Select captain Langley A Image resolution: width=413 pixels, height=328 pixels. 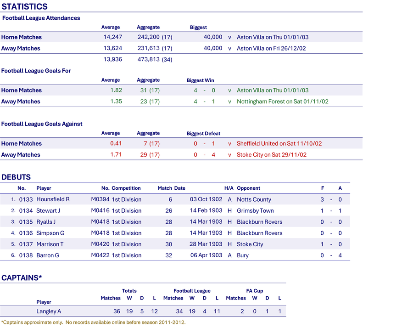pos(49,311)
